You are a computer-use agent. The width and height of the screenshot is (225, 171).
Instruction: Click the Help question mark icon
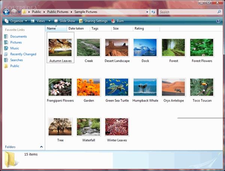point(218,21)
